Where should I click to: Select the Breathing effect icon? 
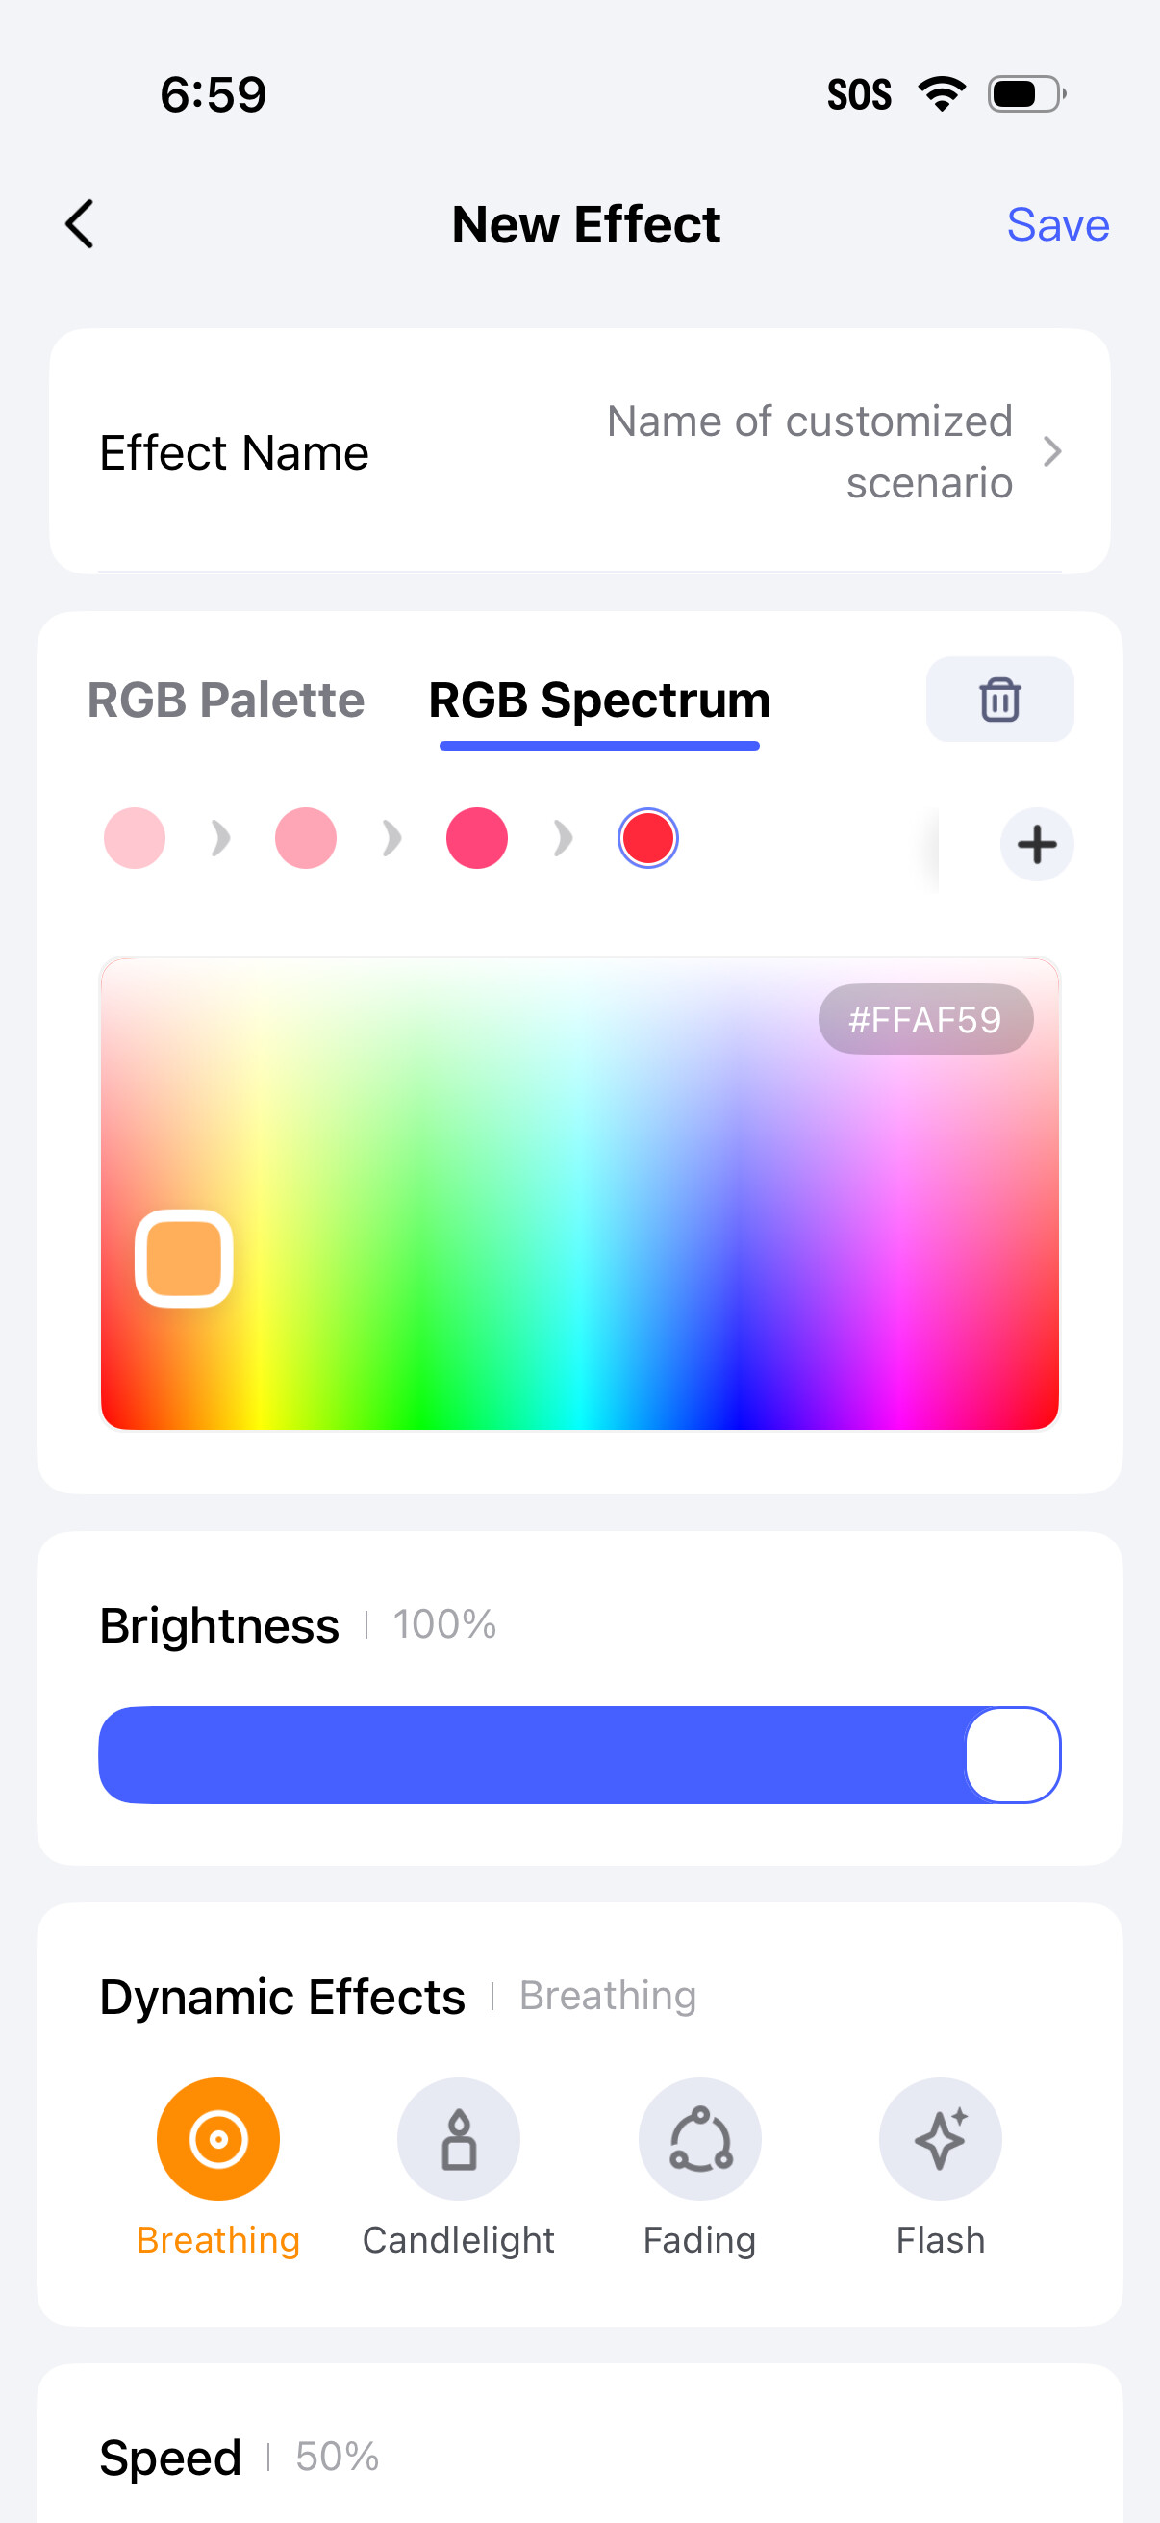[x=217, y=2138]
